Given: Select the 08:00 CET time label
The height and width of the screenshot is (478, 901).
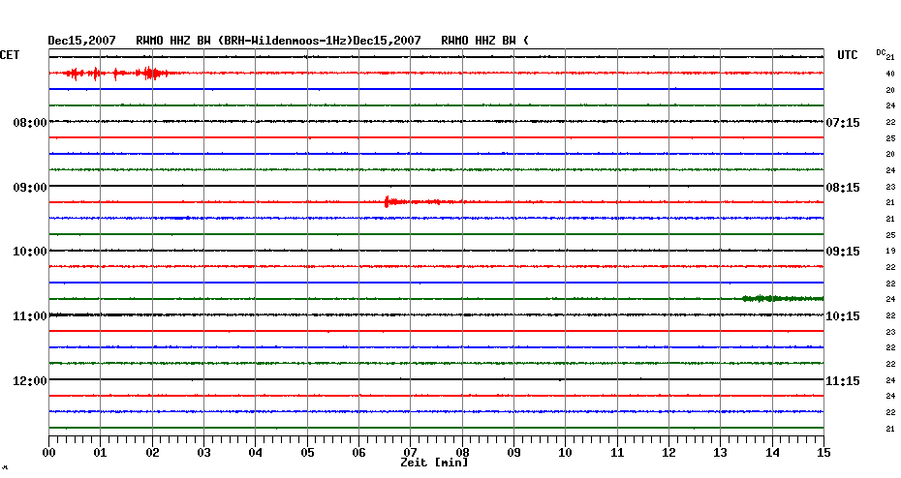Looking at the screenshot, I should [x=30, y=123].
